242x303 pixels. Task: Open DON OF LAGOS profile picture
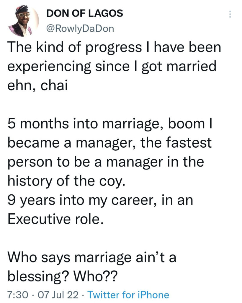tap(24, 21)
